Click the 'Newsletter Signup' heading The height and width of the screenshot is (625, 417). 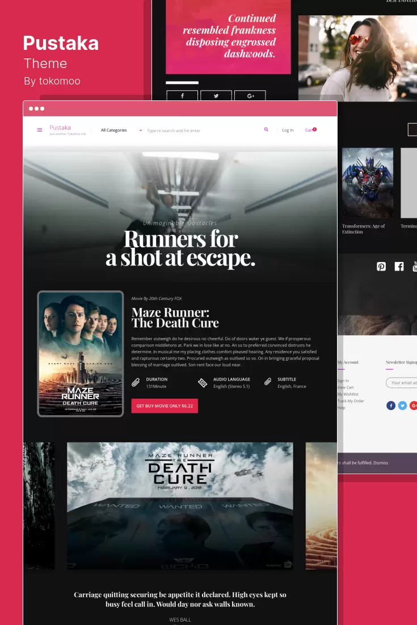click(401, 362)
